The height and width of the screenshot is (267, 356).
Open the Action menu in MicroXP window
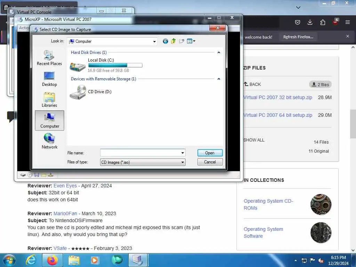(x=24, y=28)
